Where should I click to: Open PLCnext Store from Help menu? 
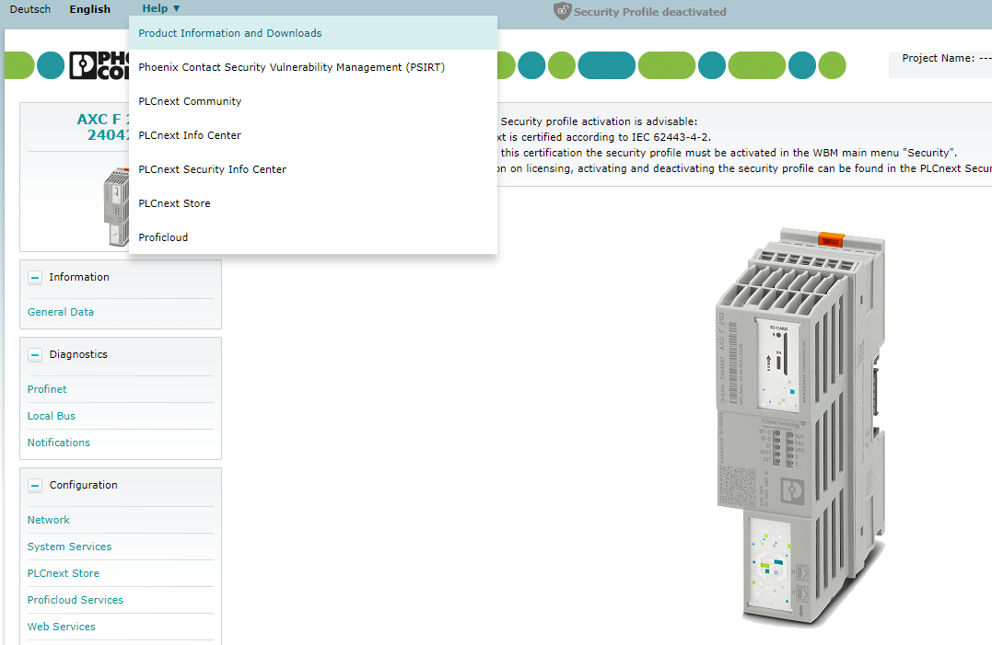coord(312,203)
